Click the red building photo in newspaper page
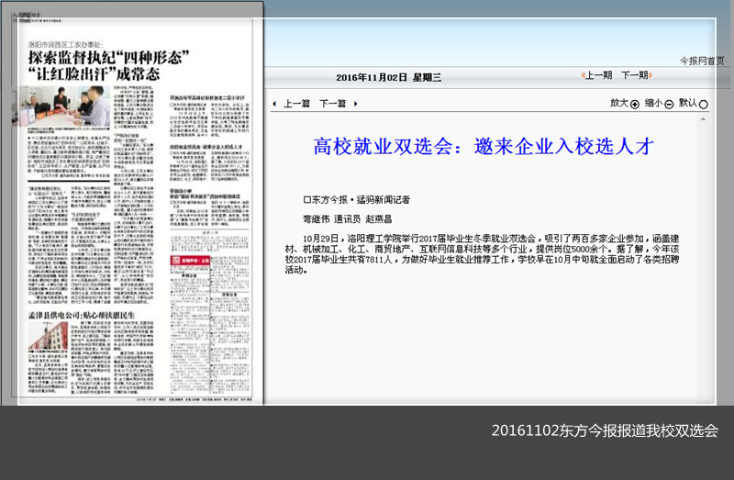 48,336
